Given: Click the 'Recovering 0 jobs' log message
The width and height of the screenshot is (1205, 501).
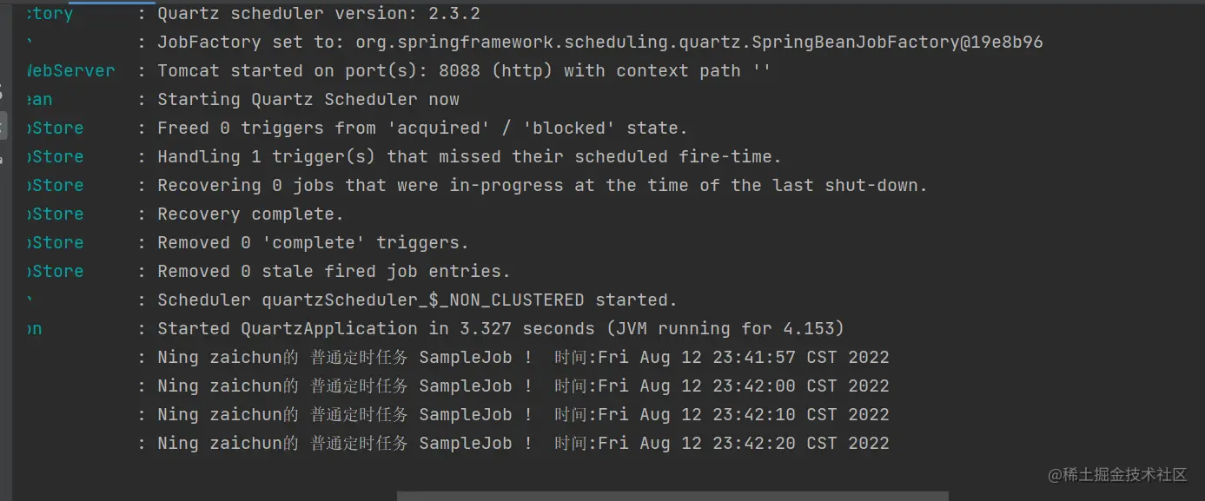Looking at the screenshot, I should (542, 186).
